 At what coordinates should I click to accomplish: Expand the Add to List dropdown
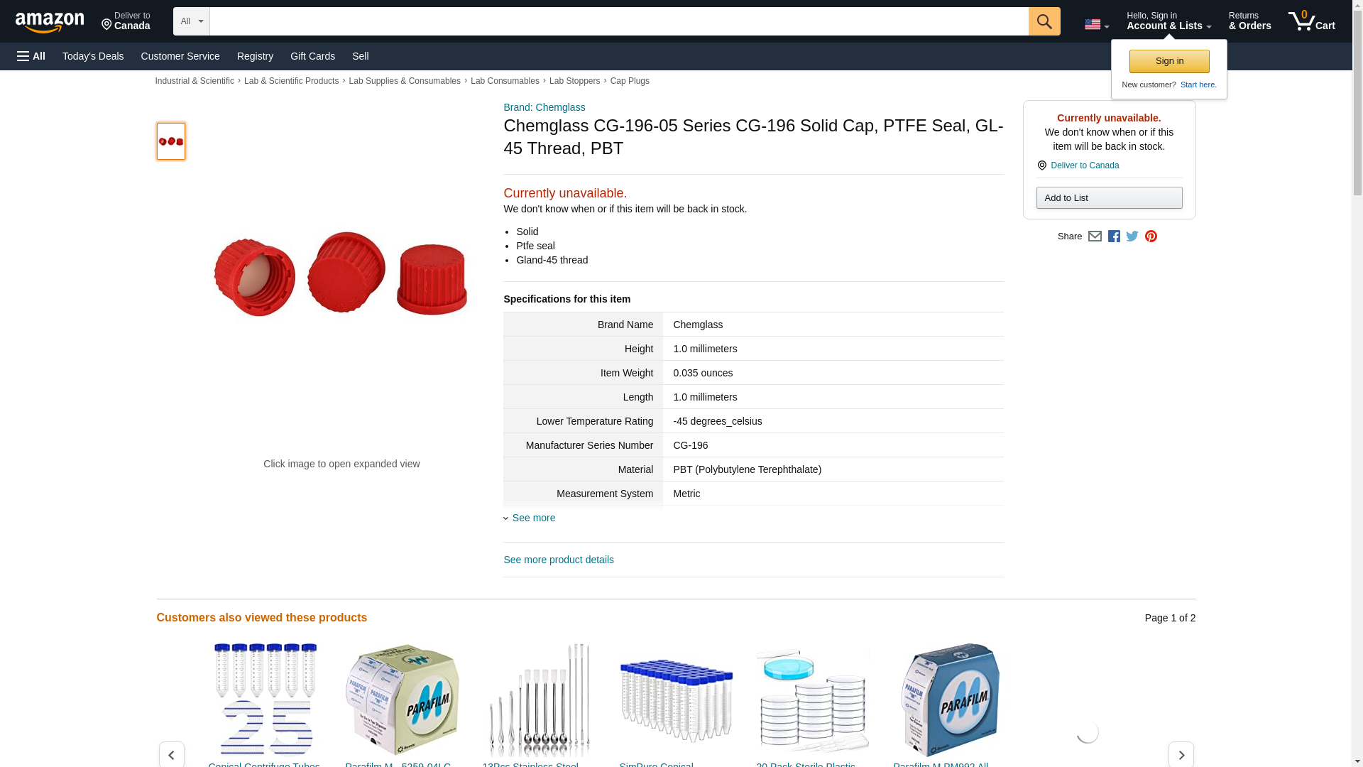click(1109, 197)
